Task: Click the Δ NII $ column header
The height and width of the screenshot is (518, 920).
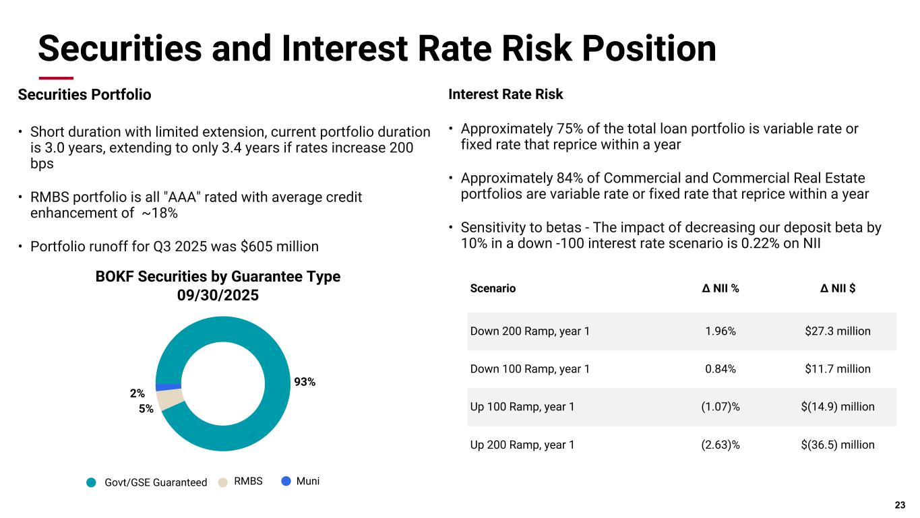Action: pos(838,288)
